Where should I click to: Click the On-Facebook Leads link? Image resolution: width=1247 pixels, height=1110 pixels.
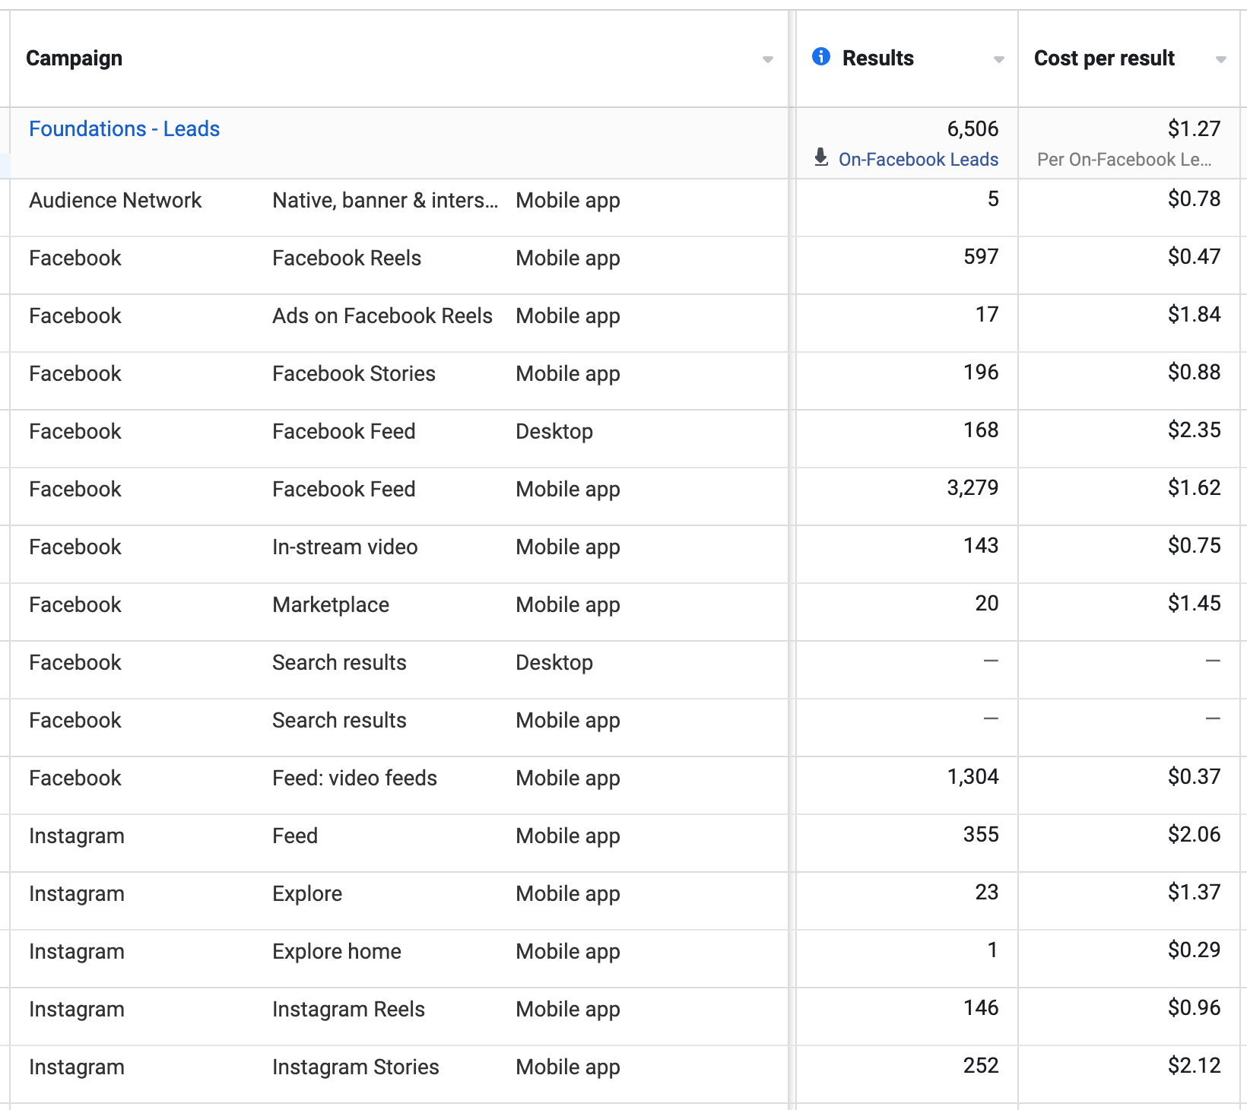click(918, 160)
